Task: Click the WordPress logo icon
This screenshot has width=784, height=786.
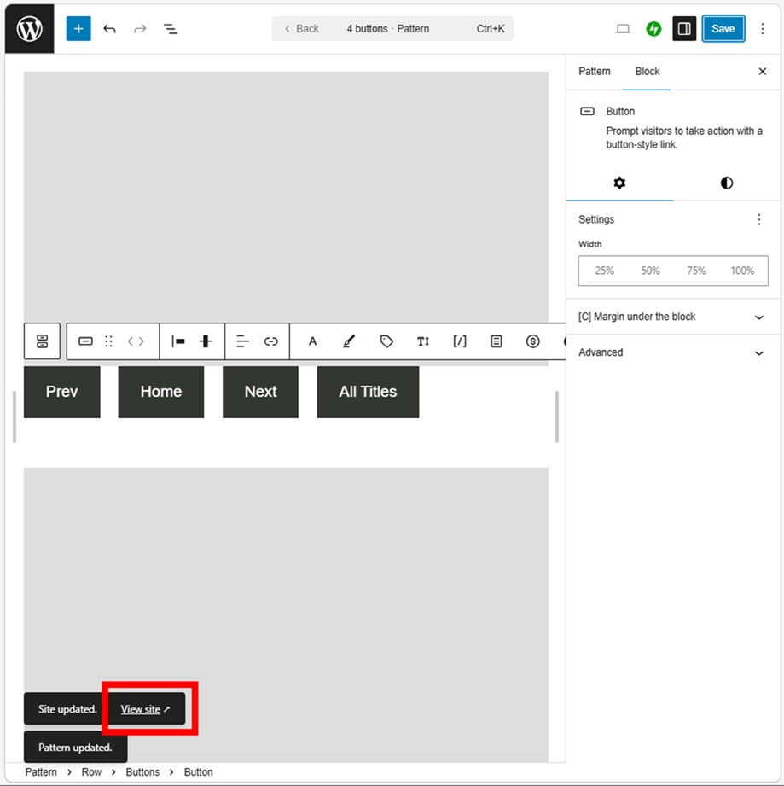Action: (x=29, y=29)
